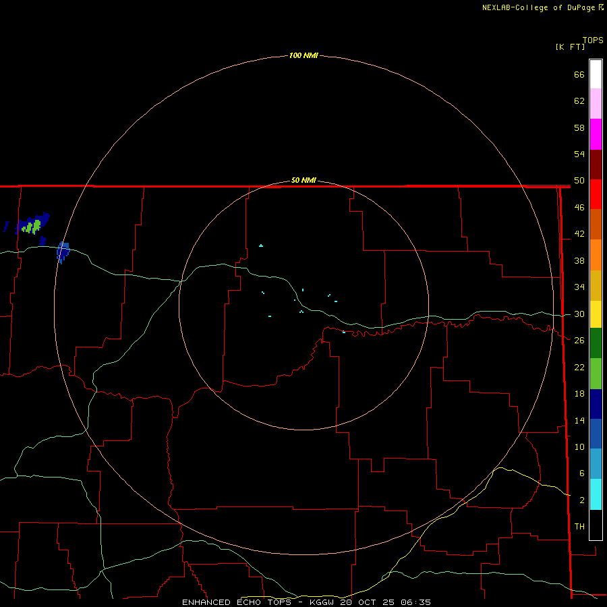Click the Enhanced Echo Tops KGGW timestamp caption
The image size is (607, 607).
306,602
